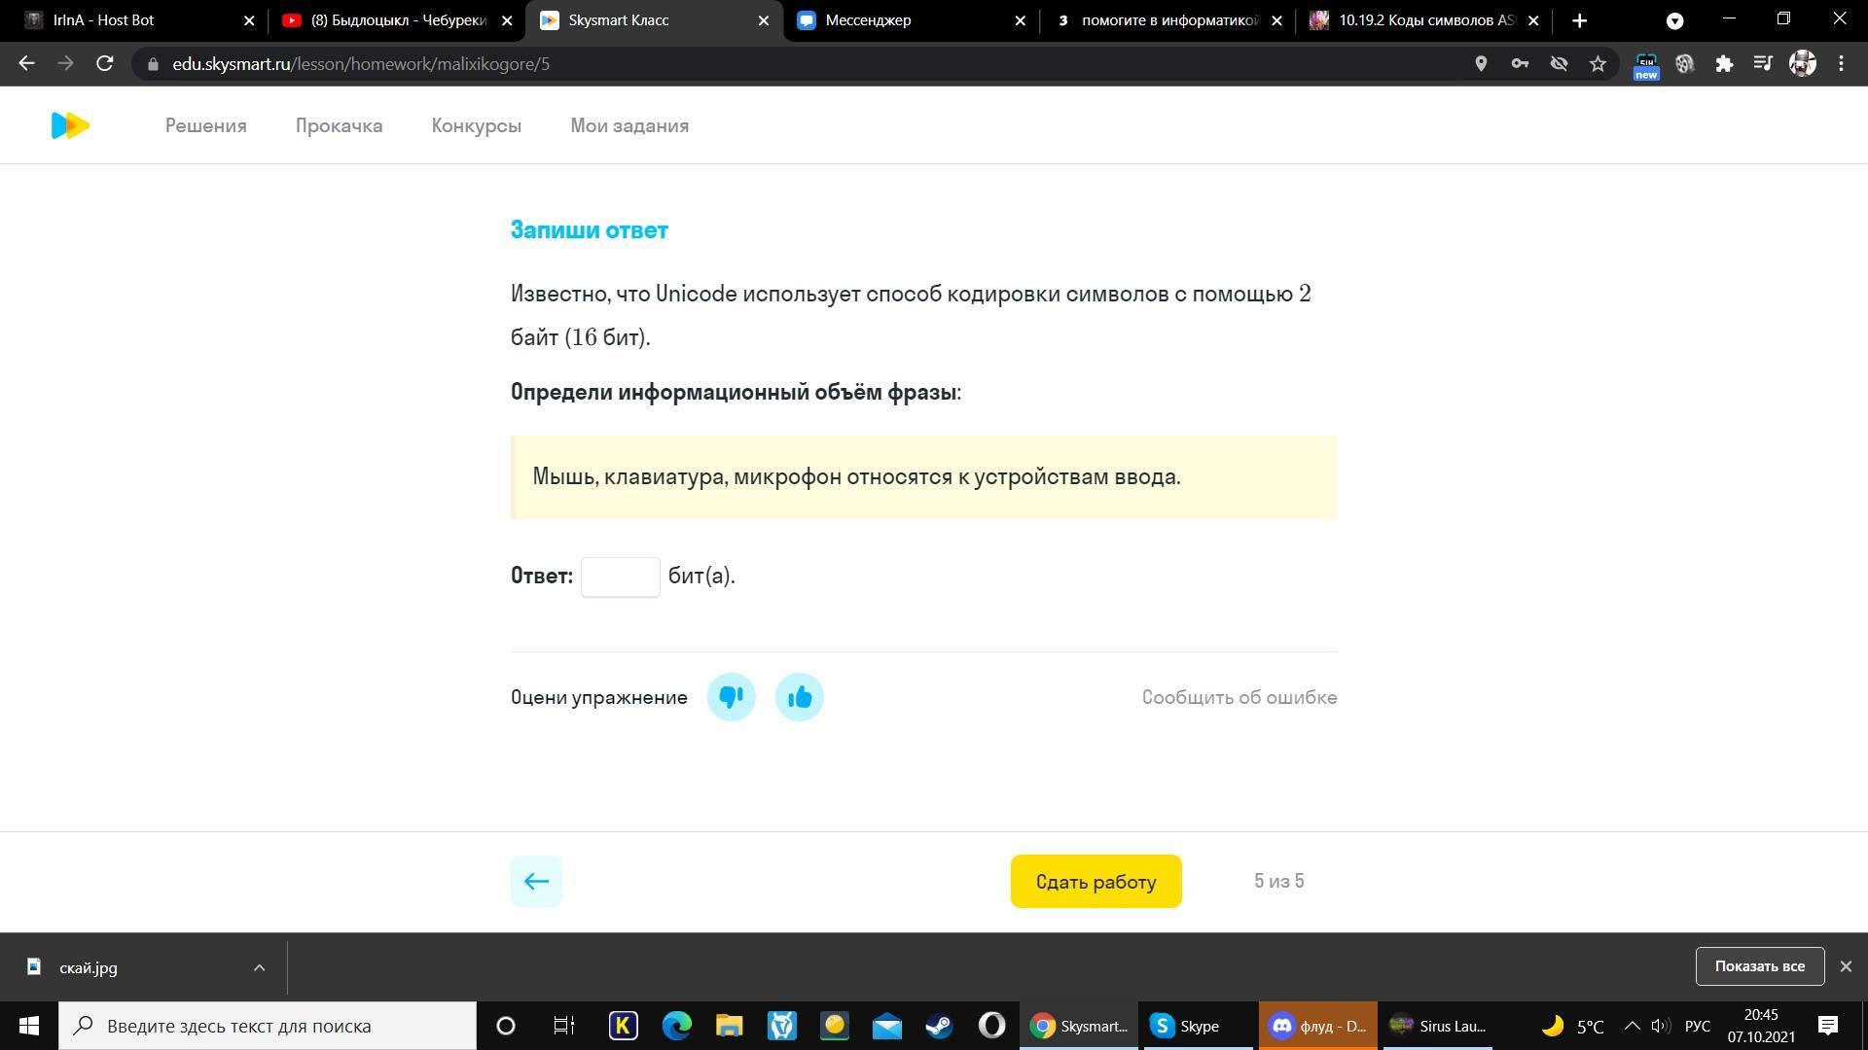Expand the скай.jpg download options chevron
1868x1050 pixels.
259,967
